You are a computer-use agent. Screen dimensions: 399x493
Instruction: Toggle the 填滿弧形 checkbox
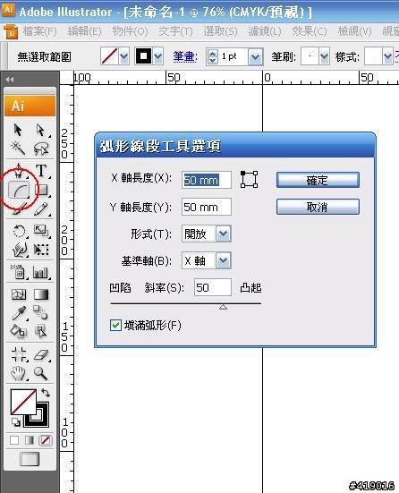[x=115, y=325]
